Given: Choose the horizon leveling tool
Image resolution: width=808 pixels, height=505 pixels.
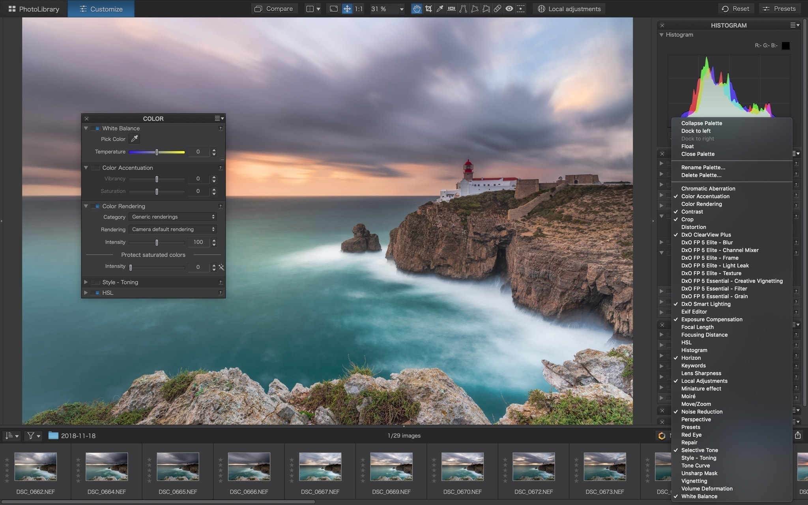Looking at the screenshot, I should pos(451,9).
